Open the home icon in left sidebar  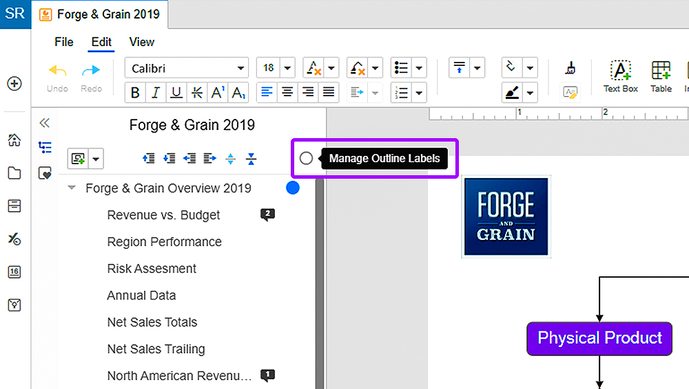pyautogui.click(x=14, y=140)
